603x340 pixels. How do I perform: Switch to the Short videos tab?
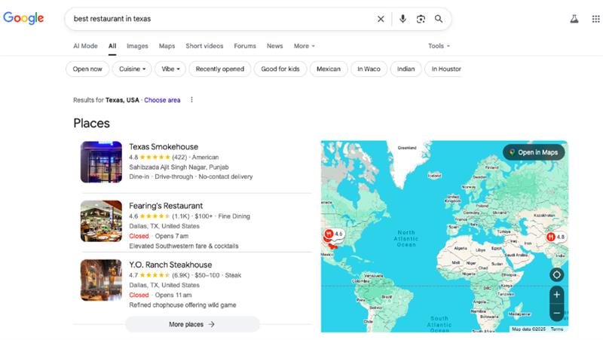(x=204, y=46)
